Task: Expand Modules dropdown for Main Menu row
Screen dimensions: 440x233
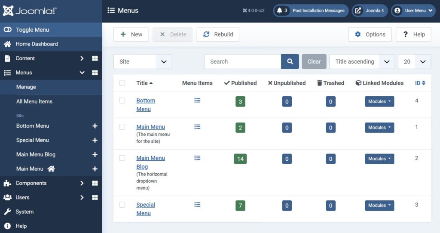Action: (379, 128)
